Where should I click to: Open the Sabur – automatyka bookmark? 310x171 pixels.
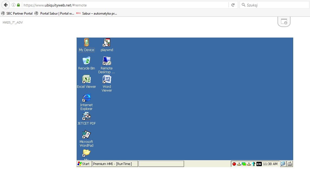(x=97, y=14)
